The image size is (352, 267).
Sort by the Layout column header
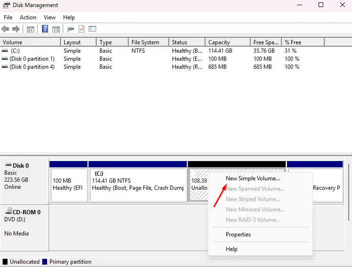tap(78, 42)
